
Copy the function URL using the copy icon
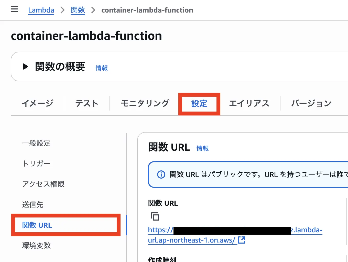click(x=155, y=216)
